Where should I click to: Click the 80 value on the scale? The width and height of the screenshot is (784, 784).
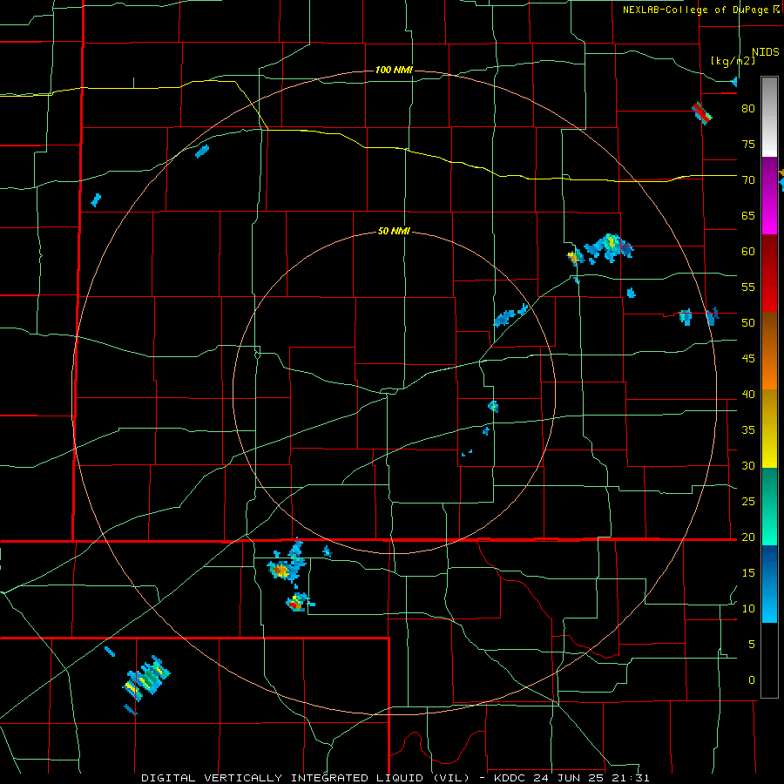coord(748,109)
